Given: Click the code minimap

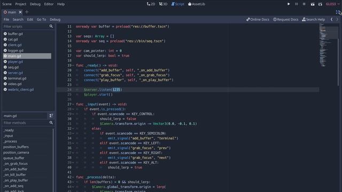Looking at the screenshot, I should point(329,45).
